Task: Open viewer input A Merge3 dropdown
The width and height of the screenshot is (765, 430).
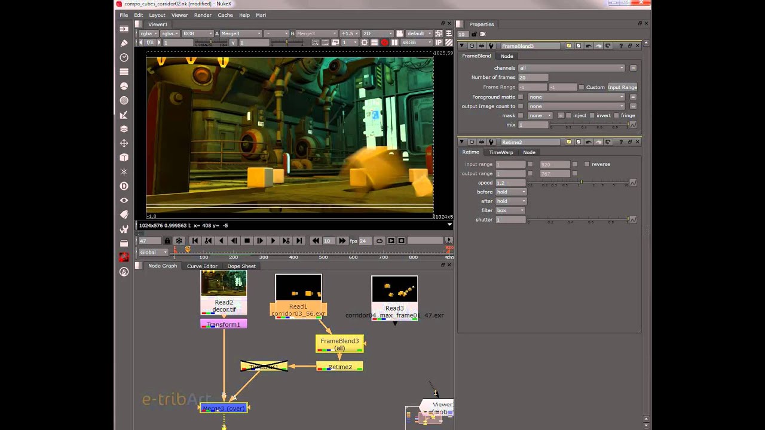Action: coord(241,33)
